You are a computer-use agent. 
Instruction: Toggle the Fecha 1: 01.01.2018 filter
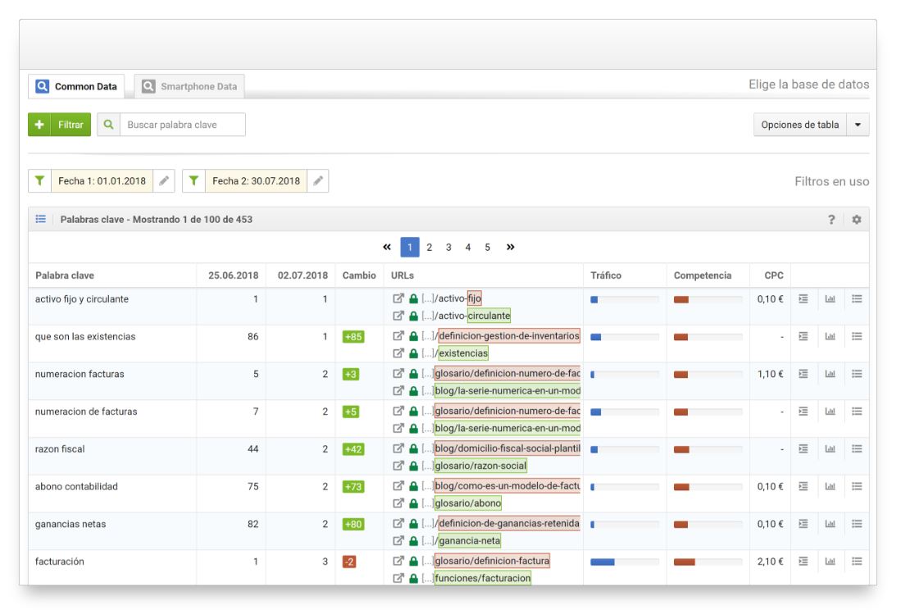(x=39, y=181)
